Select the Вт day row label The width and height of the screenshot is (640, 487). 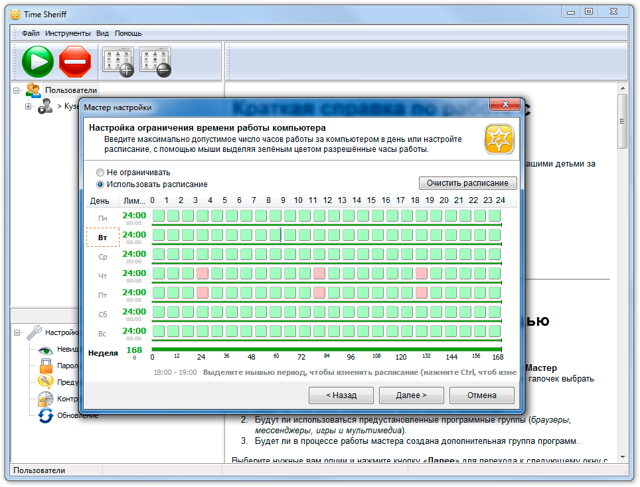[x=102, y=238]
